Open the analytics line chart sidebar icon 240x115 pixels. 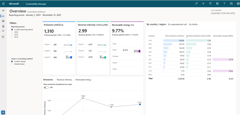[x=3, y=37]
